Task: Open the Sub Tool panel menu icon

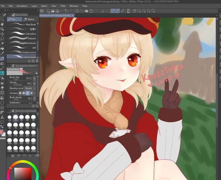Action: [x=8, y=15]
